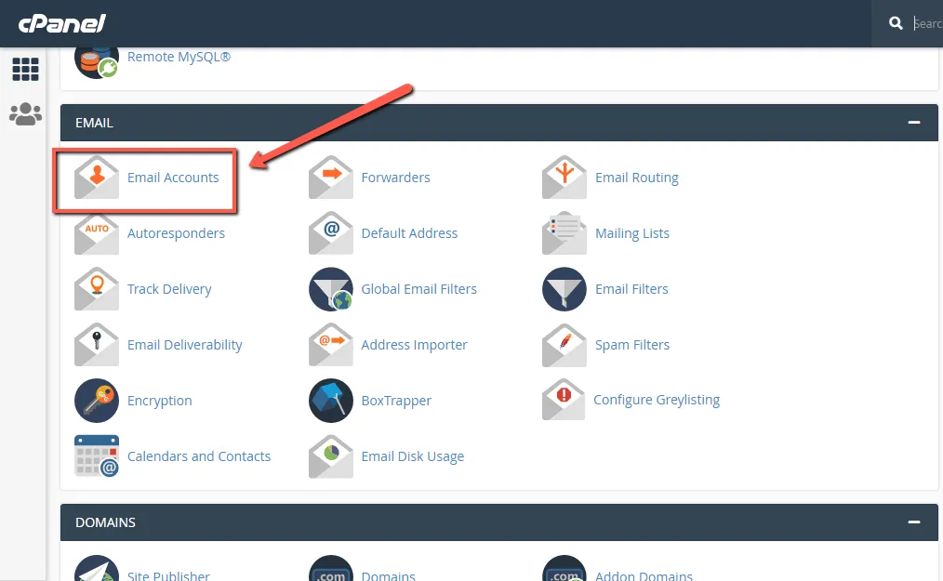Open the home grid icon in sidebar
The image size is (943, 581).
(x=25, y=70)
